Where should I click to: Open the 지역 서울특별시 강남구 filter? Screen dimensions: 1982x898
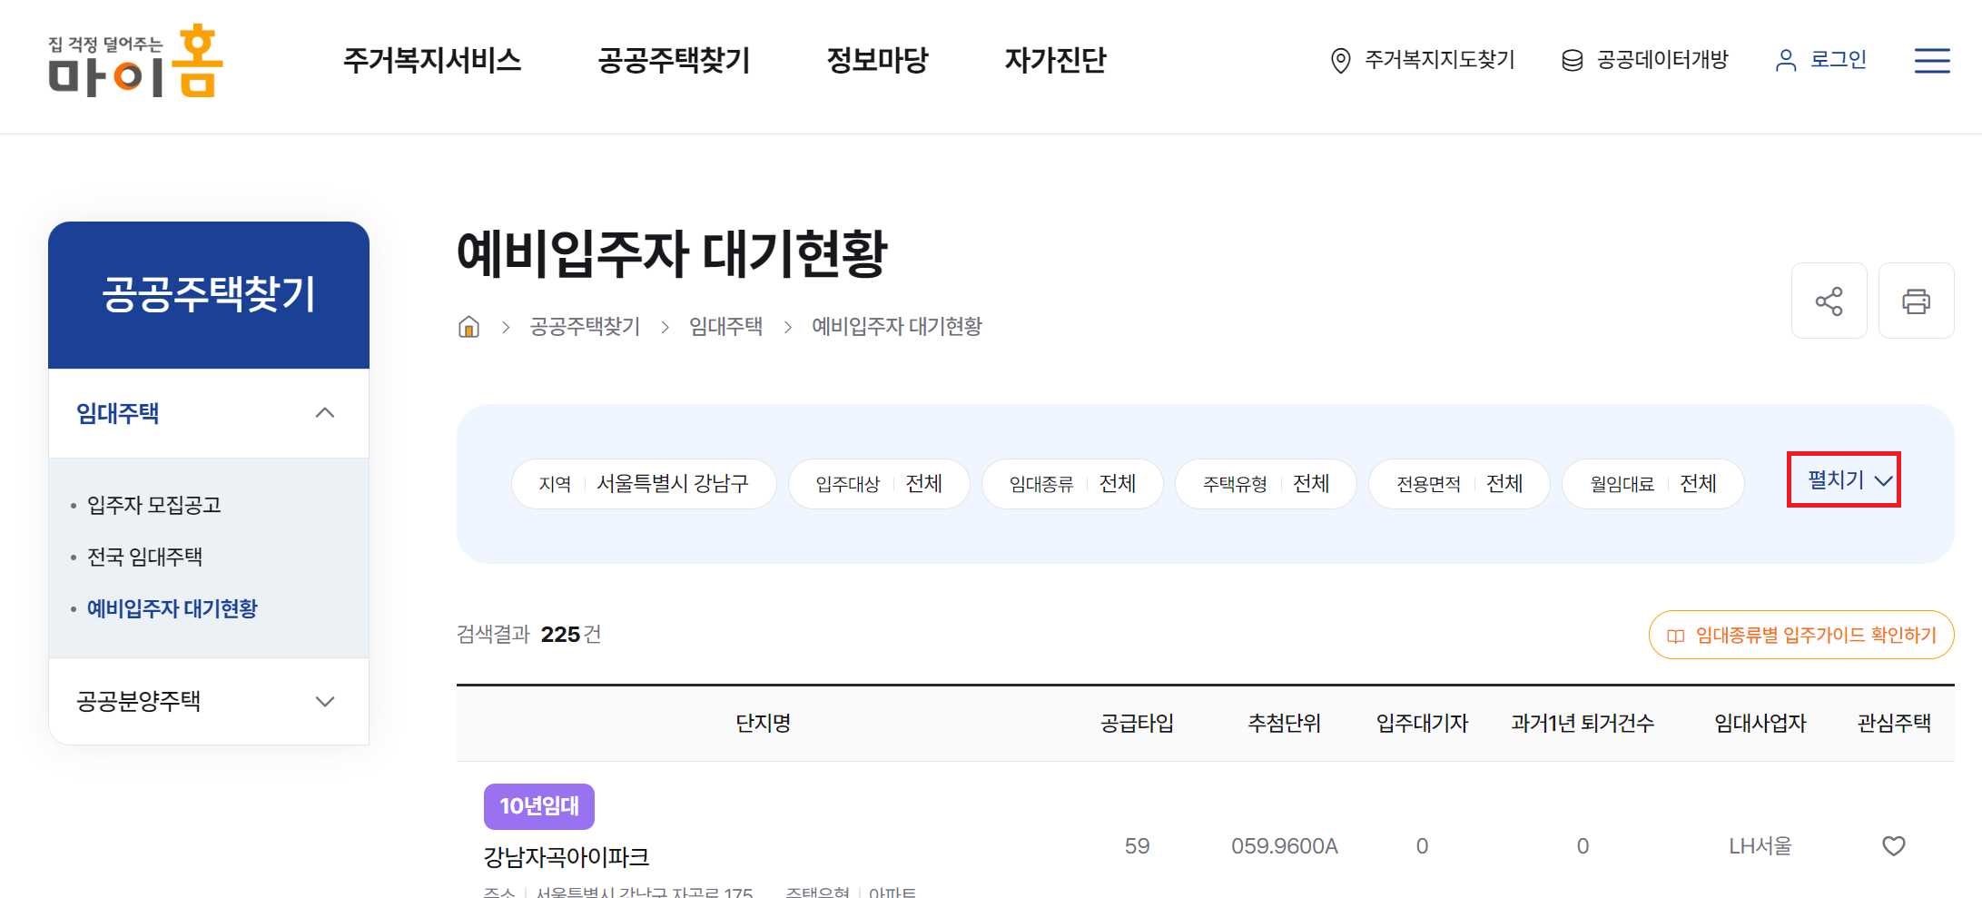pos(644,484)
